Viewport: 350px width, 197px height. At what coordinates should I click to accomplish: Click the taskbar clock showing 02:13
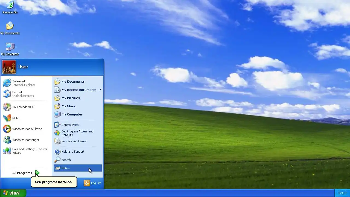click(342, 193)
